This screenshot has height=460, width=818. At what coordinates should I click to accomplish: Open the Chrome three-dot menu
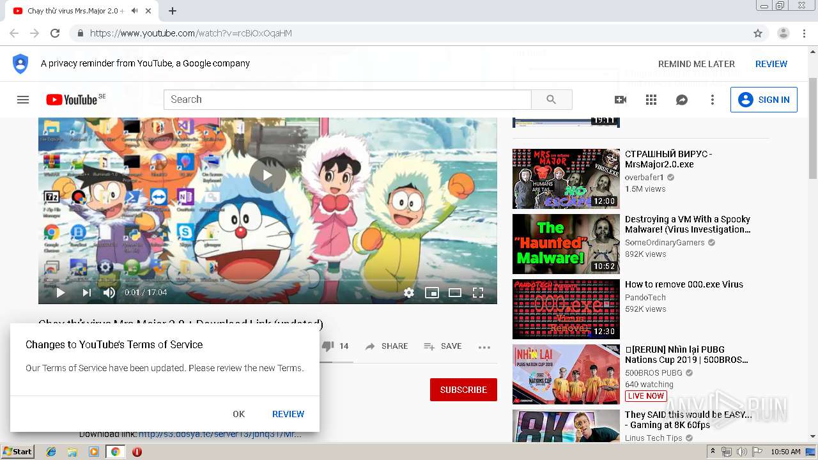[x=803, y=33]
